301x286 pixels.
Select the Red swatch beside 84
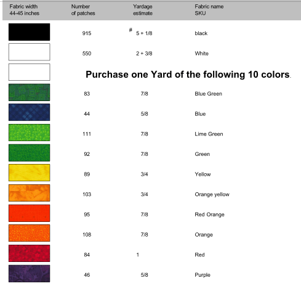pyautogui.click(x=29, y=253)
